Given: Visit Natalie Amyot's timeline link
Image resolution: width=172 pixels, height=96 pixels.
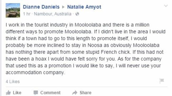Looking at the screenshot, I should pyautogui.click(x=84, y=7).
